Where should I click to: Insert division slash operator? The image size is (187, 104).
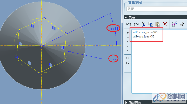pyautogui.click(x=128, y=46)
